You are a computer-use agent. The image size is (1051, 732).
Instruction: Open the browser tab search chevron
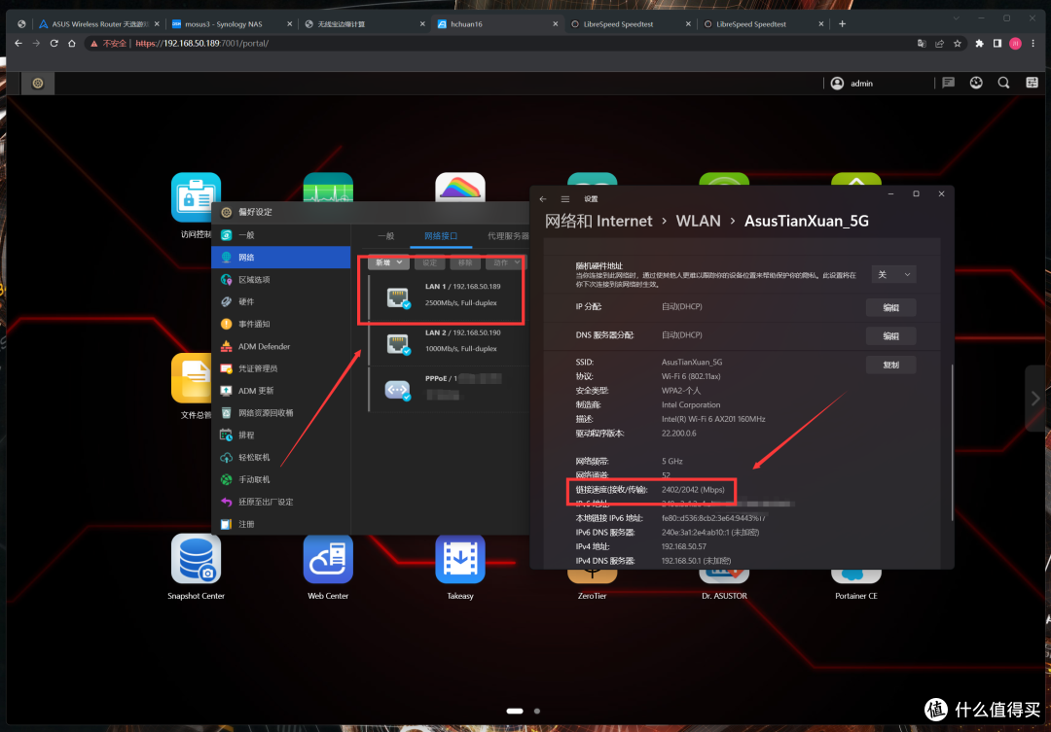coord(956,18)
